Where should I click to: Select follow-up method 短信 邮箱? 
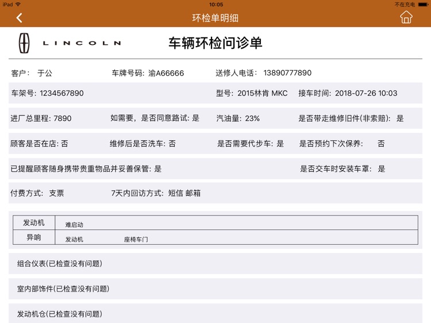pos(184,193)
